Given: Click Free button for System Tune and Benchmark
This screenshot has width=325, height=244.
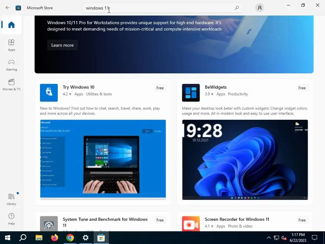Looking at the screenshot, I should 160,220.
